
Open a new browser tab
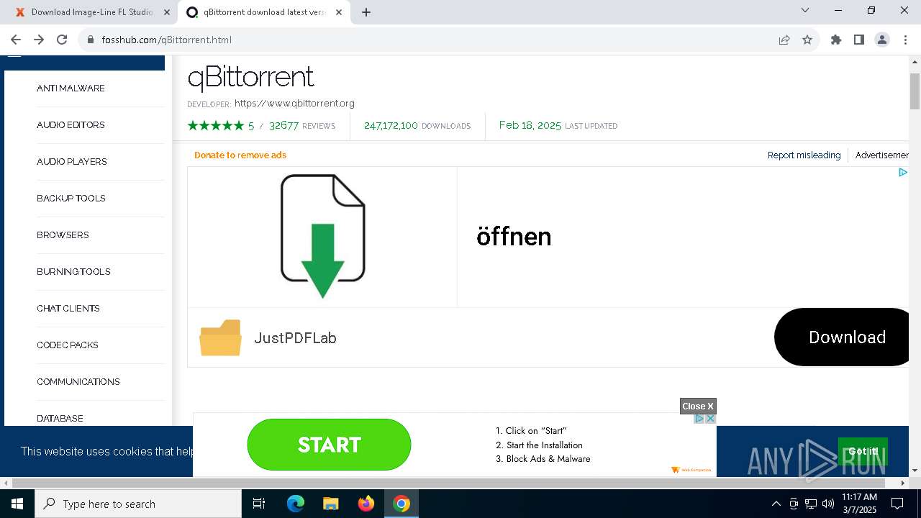(366, 12)
